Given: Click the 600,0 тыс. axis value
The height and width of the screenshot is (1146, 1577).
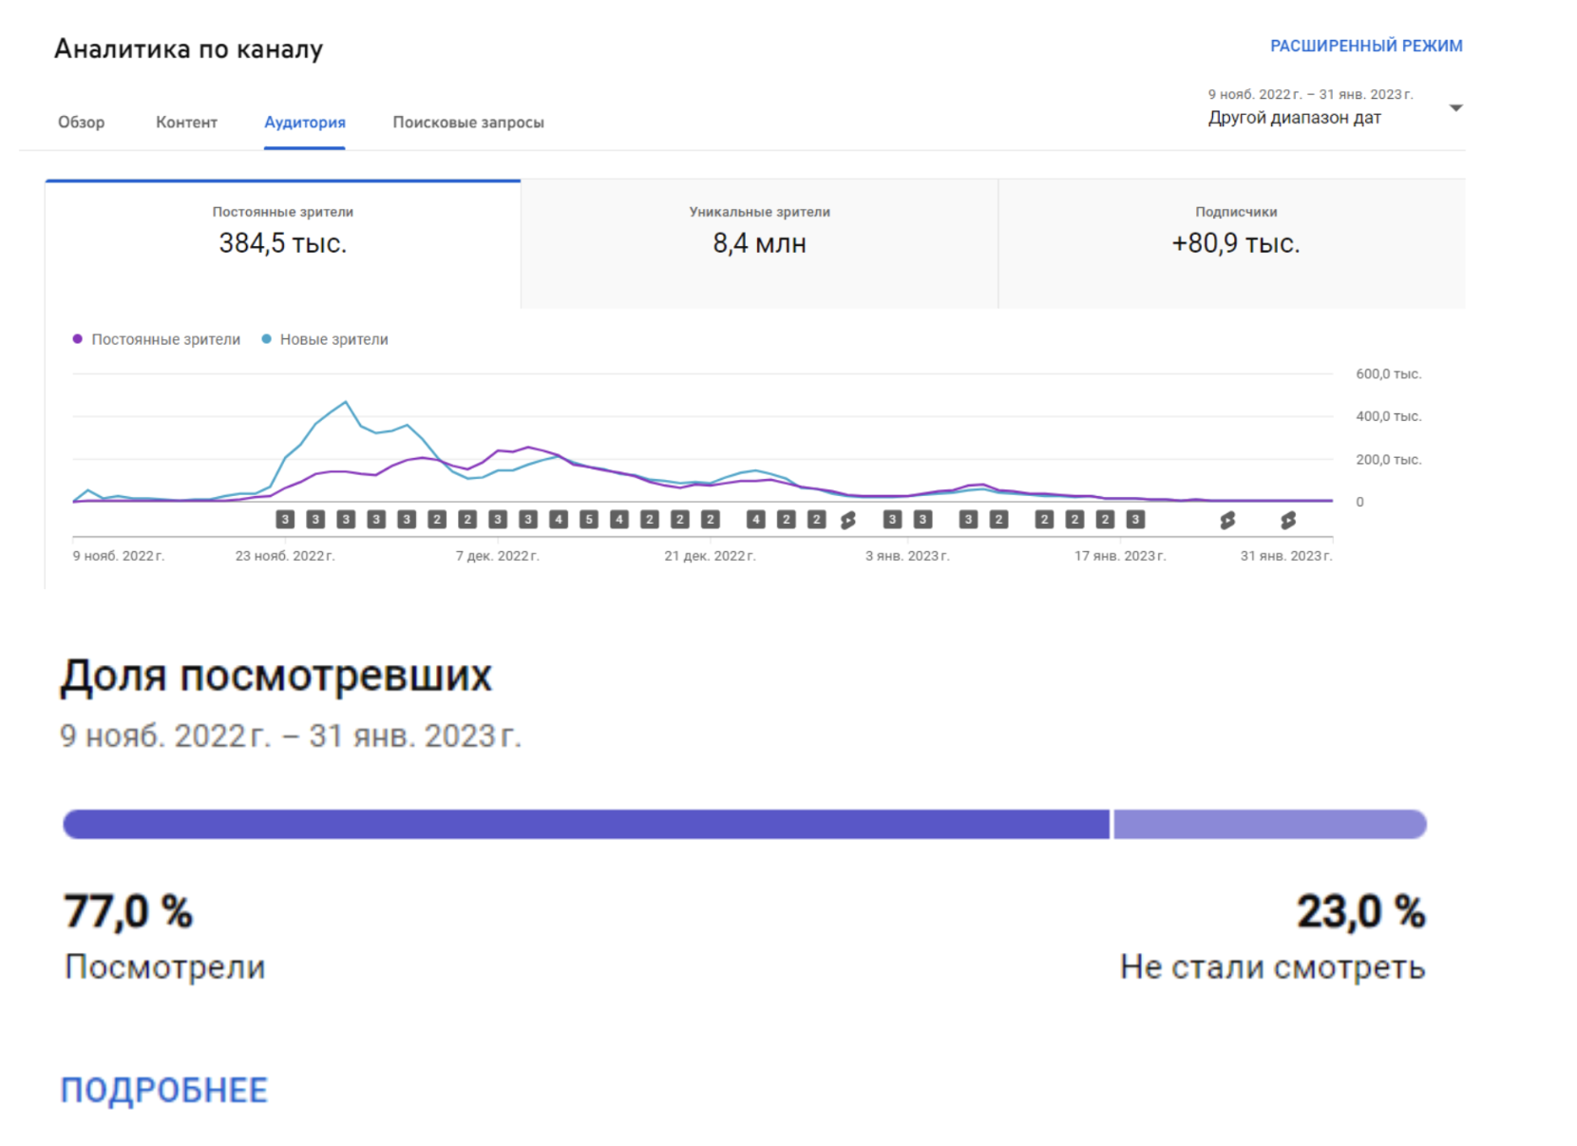Looking at the screenshot, I should (x=1388, y=374).
